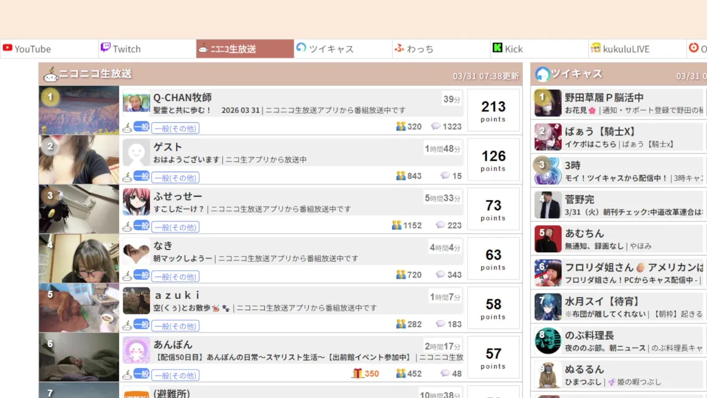The image size is (707, 398).
Task: Open Q-CHAN牧師 channel name link
Action: tap(182, 98)
